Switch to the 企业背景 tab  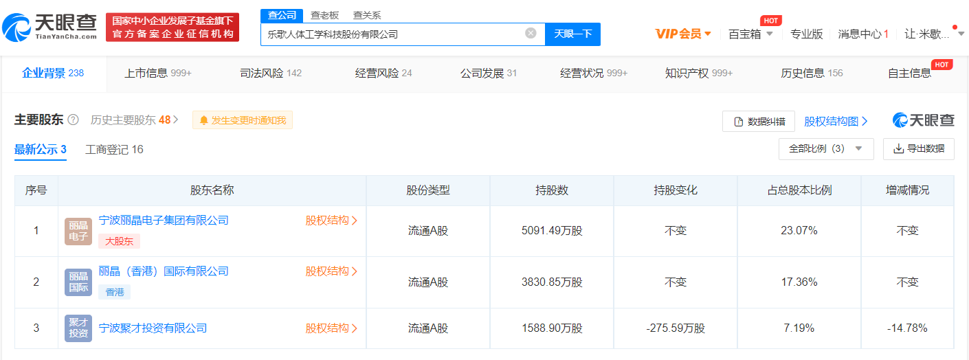tap(54, 74)
